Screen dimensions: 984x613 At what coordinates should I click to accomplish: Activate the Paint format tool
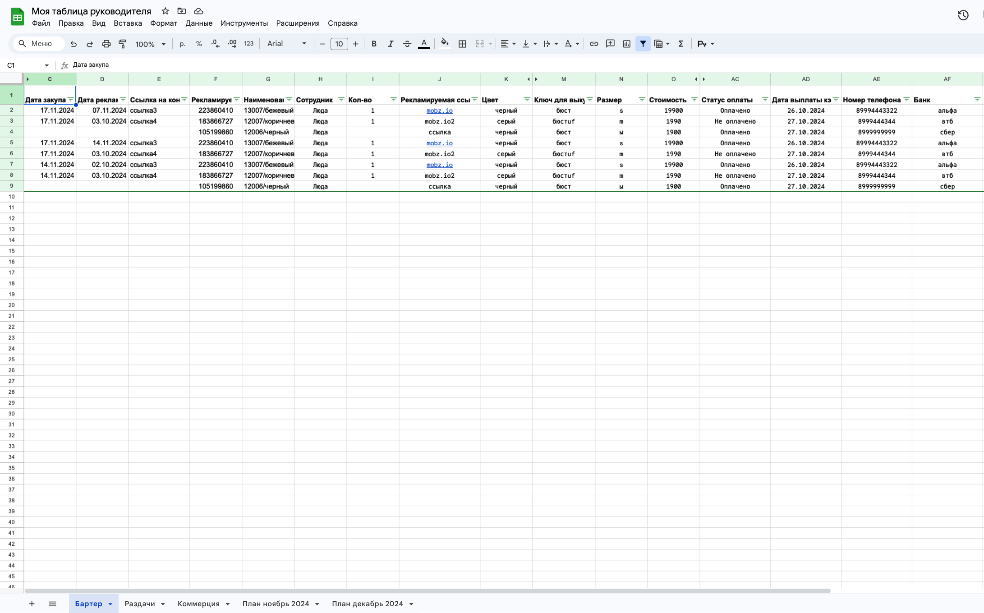[122, 44]
